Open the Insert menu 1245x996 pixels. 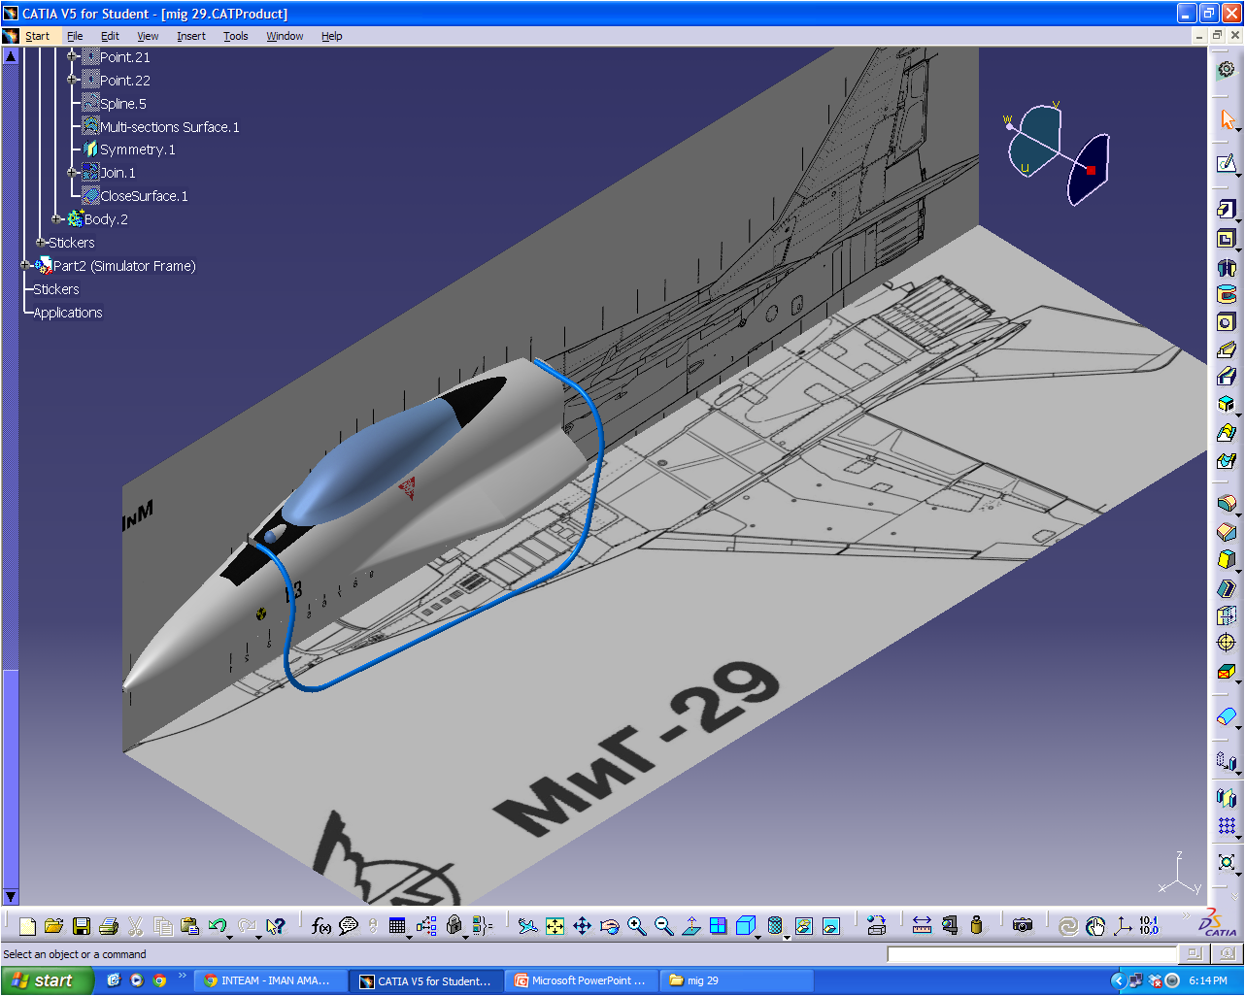coord(190,36)
